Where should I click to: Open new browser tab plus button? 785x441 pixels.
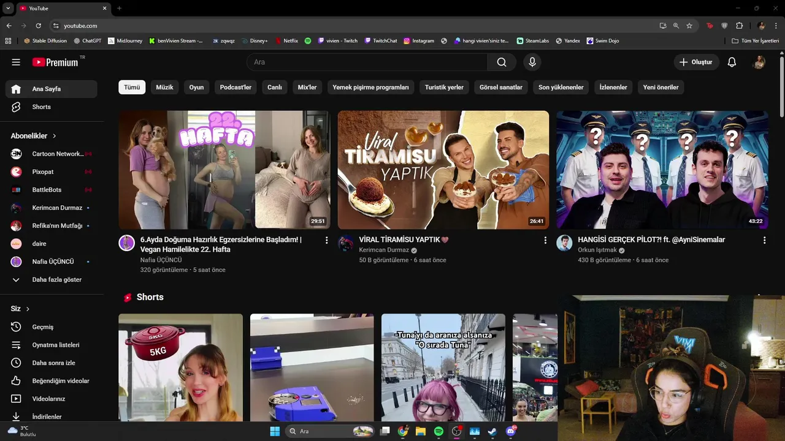pyautogui.click(x=119, y=9)
